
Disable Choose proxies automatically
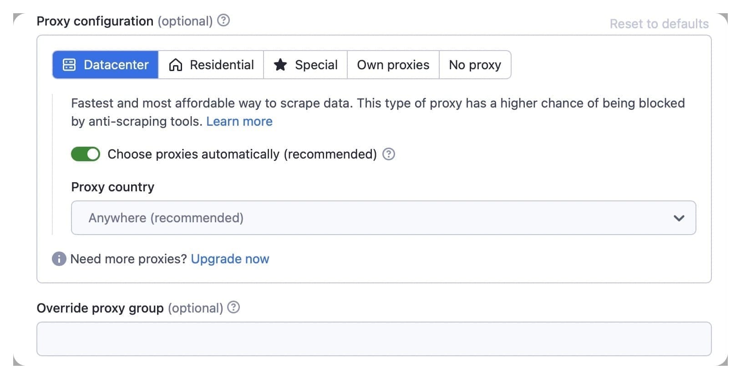coord(85,154)
